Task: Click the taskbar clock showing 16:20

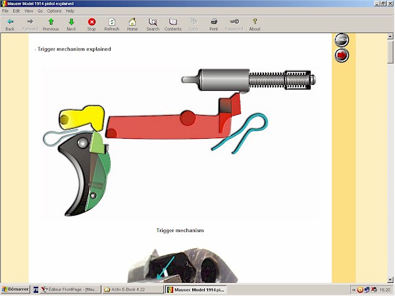Action: (384, 290)
